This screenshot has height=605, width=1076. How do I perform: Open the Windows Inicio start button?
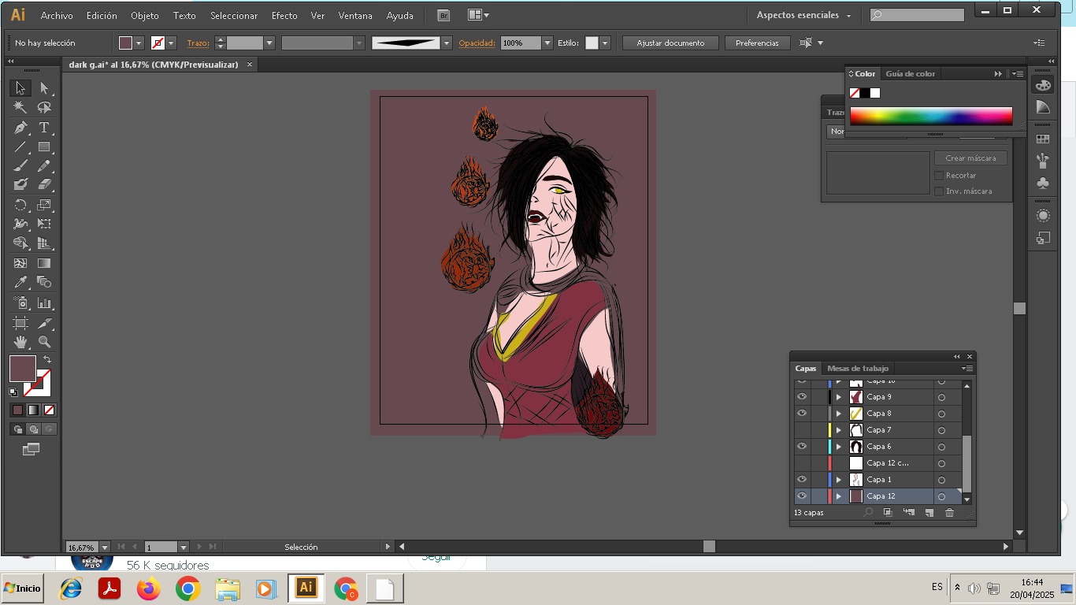coord(22,588)
